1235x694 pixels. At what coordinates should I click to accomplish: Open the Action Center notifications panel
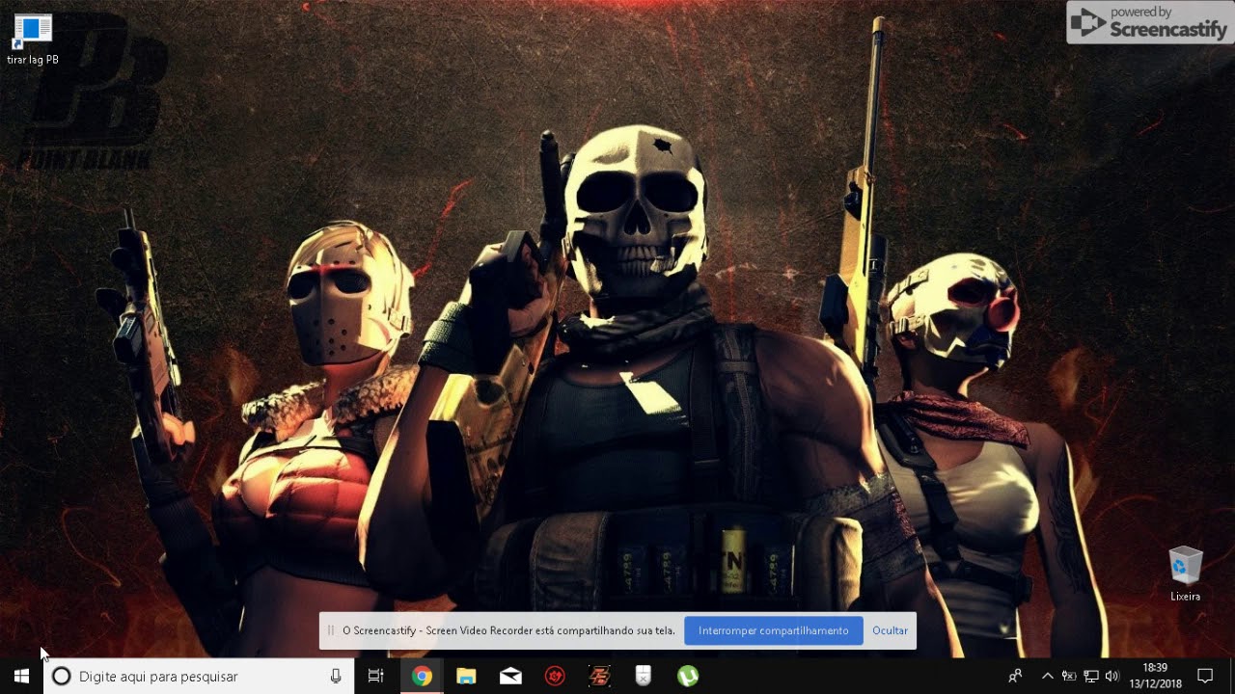click(x=1205, y=676)
